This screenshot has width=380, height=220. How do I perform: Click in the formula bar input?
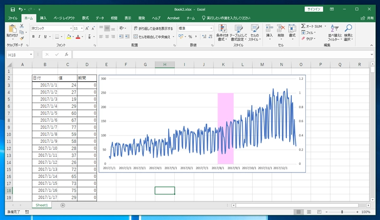coord(221,55)
